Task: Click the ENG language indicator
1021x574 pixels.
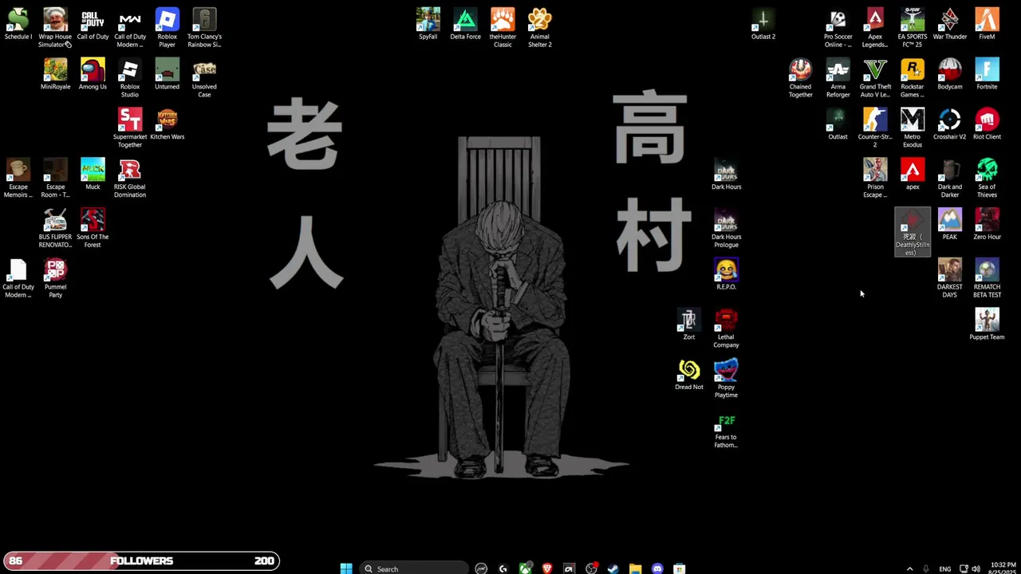Action: tap(945, 568)
